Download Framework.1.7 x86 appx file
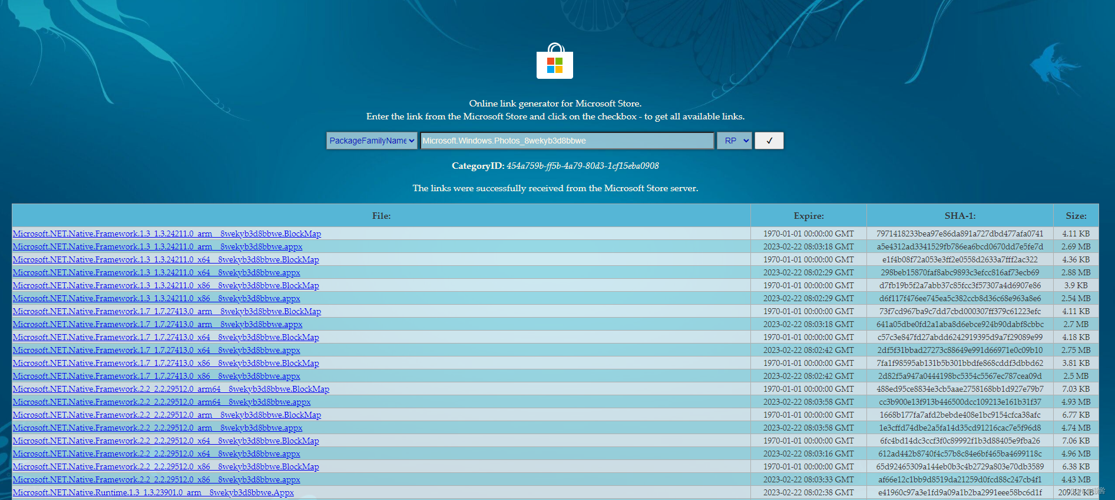This screenshot has width=1115, height=500. click(156, 376)
